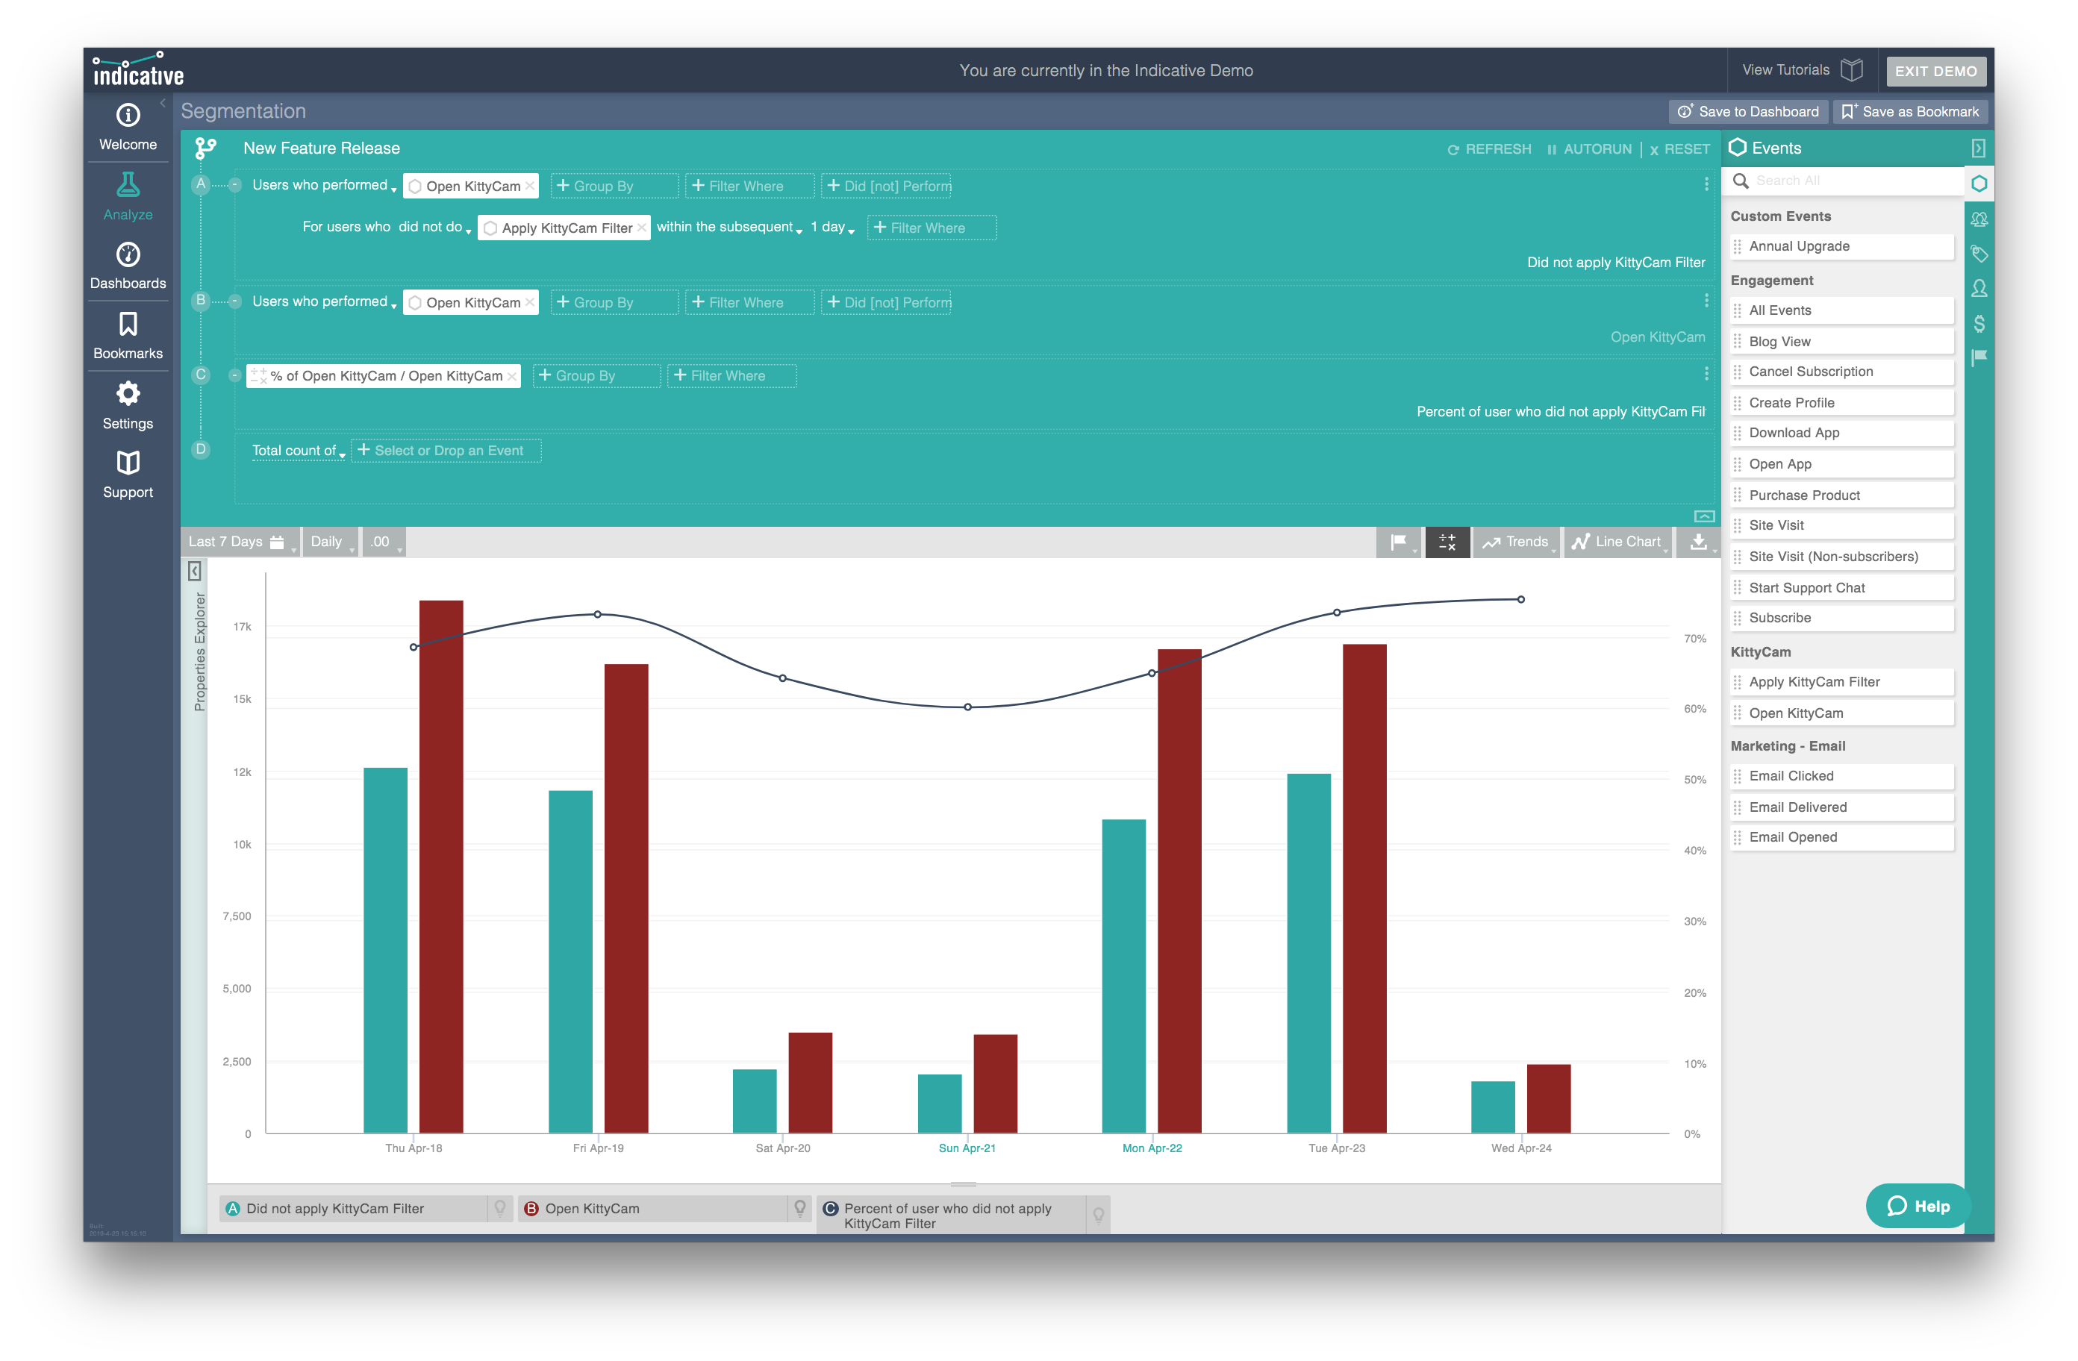
Task: Click the View Tutorials book icon
Action: click(1852, 70)
